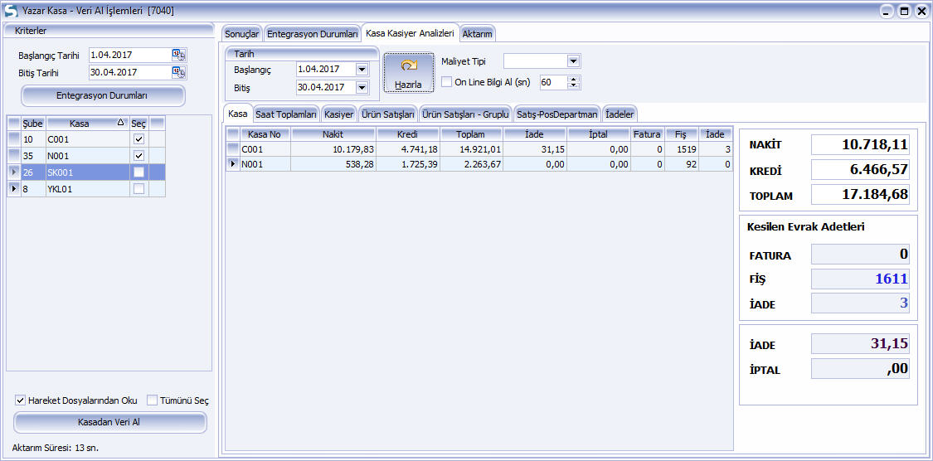Open the Tarih Başlangıç date dropdown
The width and height of the screenshot is (933, 461).
[362, 70]
